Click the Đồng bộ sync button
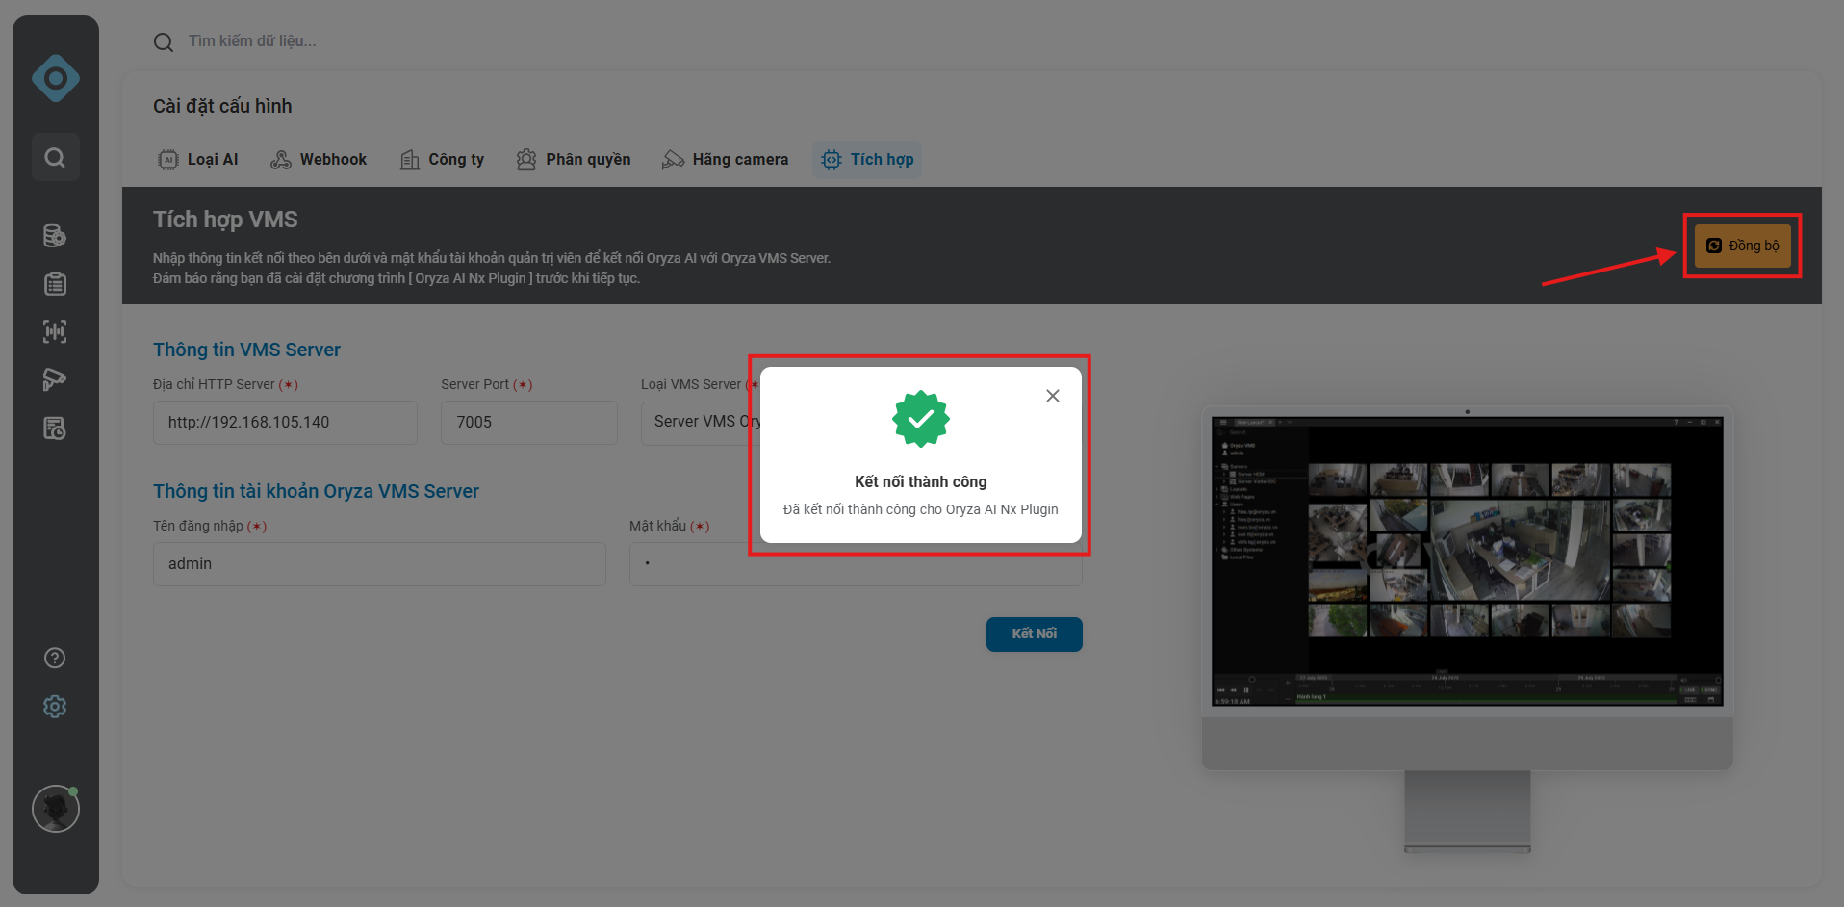The width and height of the screenshot is (1844, 907). click(x=1743, y=246)
